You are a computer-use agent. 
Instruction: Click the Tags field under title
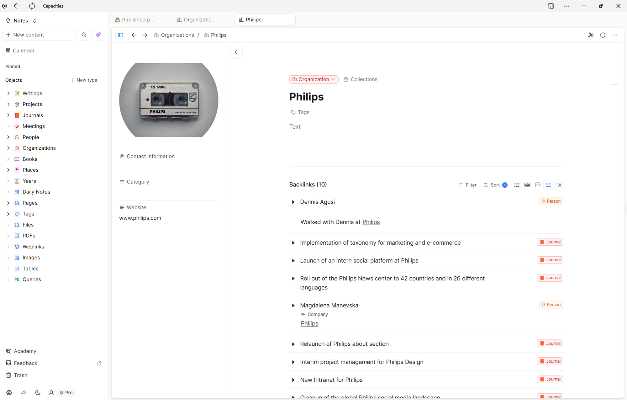(300, 112)
